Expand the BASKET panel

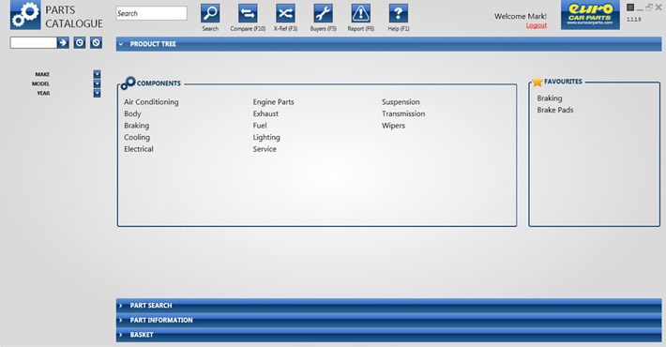tap(388, 335)
